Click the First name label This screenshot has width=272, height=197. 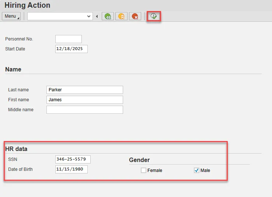pyautogui.click(x=18, y=100)
